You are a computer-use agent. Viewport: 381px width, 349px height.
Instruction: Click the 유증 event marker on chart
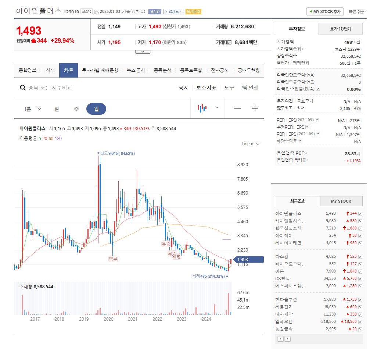coord(166,244)
